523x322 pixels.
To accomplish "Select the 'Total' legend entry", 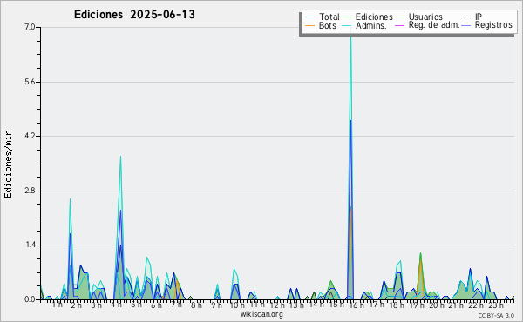I will pos(329,17).
